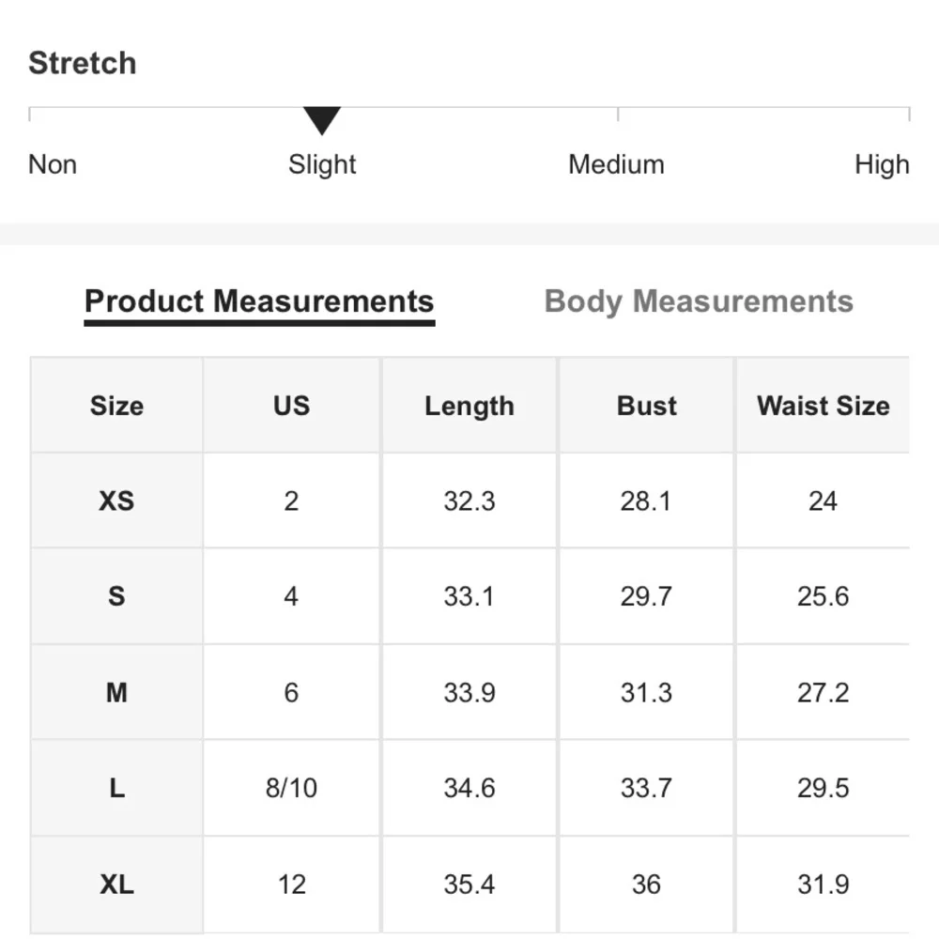Select the S size row label

[x=116, y=596]
